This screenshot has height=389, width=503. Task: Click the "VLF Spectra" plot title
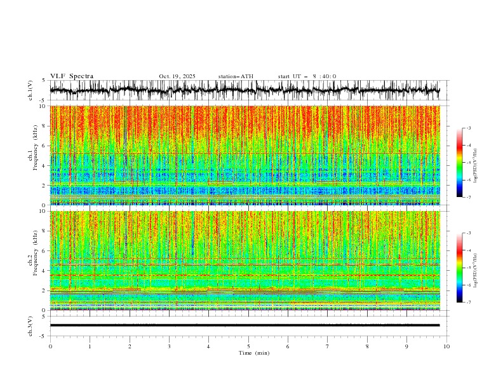(x=72, y=76)
